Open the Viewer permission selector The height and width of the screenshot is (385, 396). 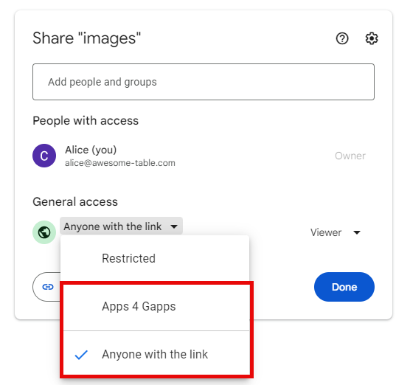click(335, 232)
